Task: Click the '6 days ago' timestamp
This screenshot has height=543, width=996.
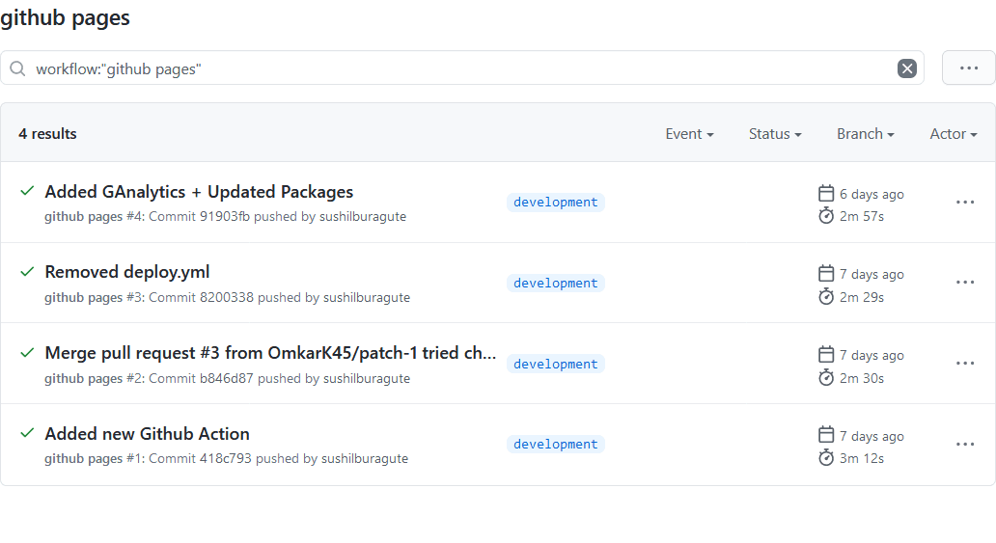Action: click(x=871, y=194)
